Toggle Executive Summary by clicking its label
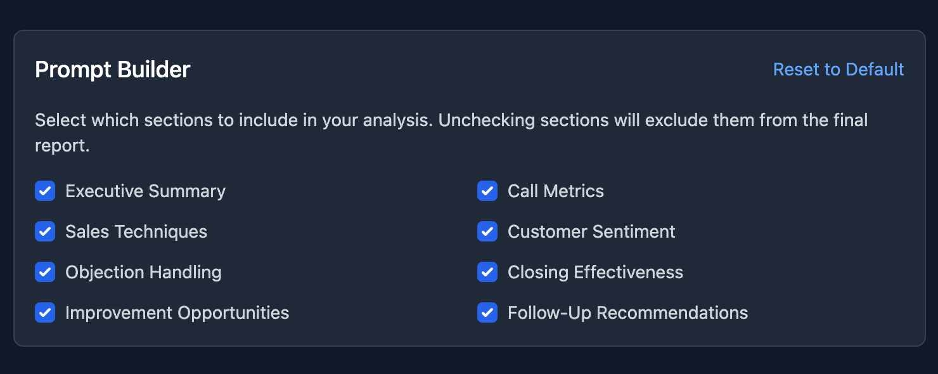The image size is (938, 374). [x=145, y=191]
